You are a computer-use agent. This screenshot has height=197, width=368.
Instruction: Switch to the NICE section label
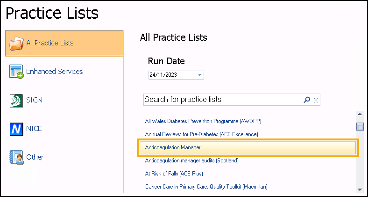[x=34, y=129]
